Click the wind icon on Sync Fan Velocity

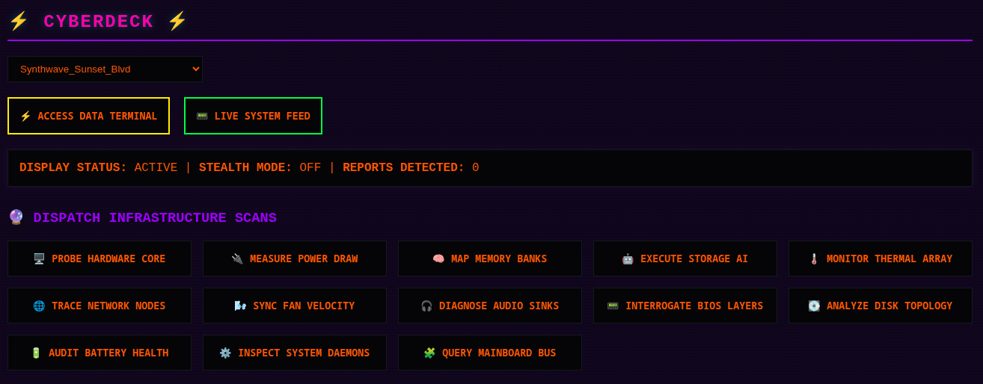coord(240,306)
